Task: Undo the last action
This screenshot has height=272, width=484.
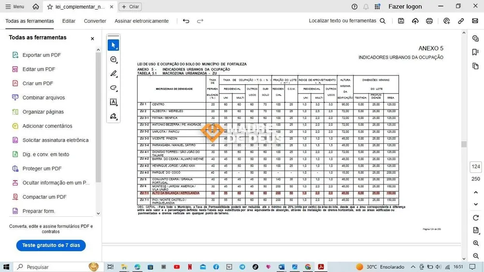Action: tap(186, 21)
